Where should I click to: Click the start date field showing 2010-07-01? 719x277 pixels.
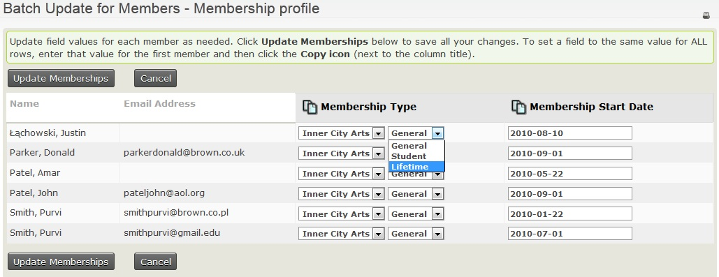point(570,234)
